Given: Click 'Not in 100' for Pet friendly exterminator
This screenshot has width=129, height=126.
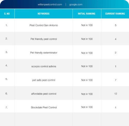Looking at the screenshot, I should tap(87, 53).
